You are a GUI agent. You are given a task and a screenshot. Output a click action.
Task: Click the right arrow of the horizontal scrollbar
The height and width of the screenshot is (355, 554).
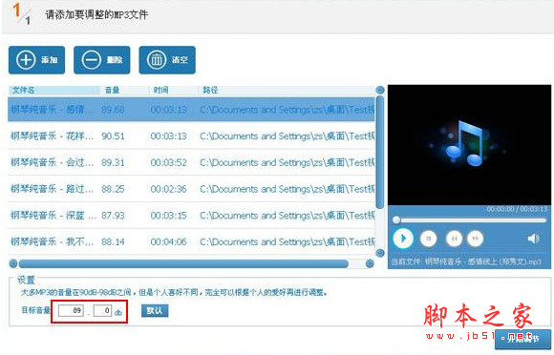point(370,263)
